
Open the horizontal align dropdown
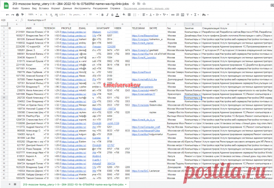pyautogui.click(x=145, y=15)
